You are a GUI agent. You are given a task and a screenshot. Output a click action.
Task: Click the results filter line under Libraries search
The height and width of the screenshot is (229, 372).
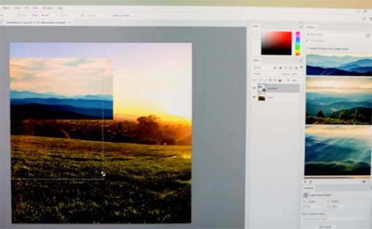pos(329,48)
